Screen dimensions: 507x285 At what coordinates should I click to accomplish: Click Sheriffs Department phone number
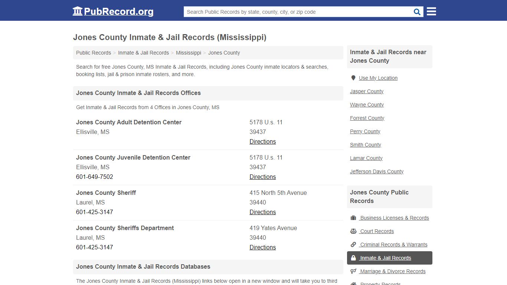pyautogui.click(x=95, y=247)
